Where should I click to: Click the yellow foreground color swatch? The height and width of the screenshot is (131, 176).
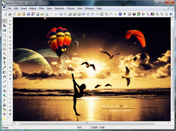4,119
